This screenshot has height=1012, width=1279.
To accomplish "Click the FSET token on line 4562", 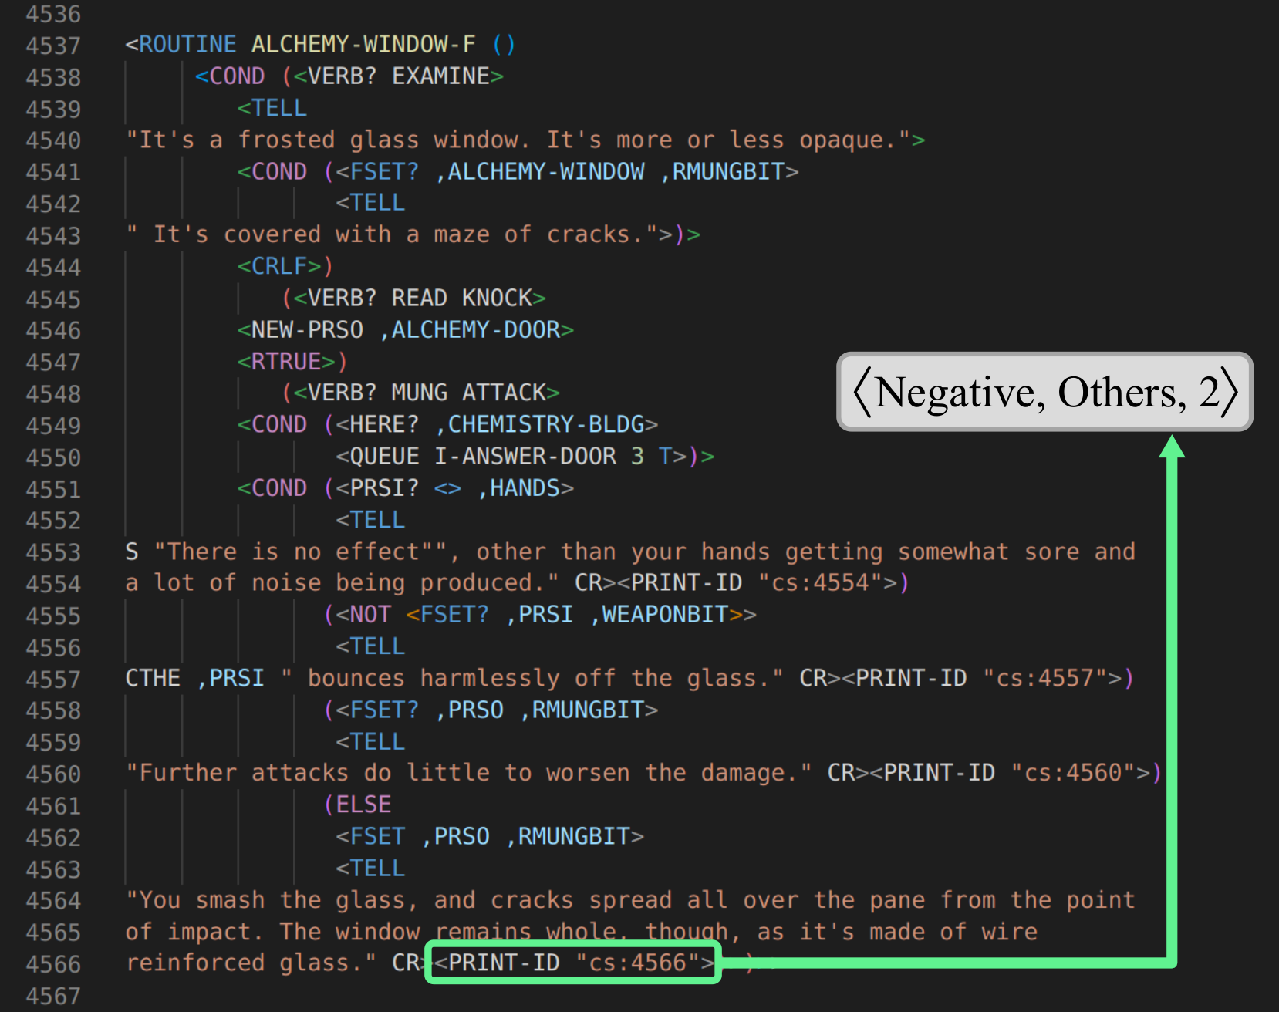I will [x=377, y=836].
